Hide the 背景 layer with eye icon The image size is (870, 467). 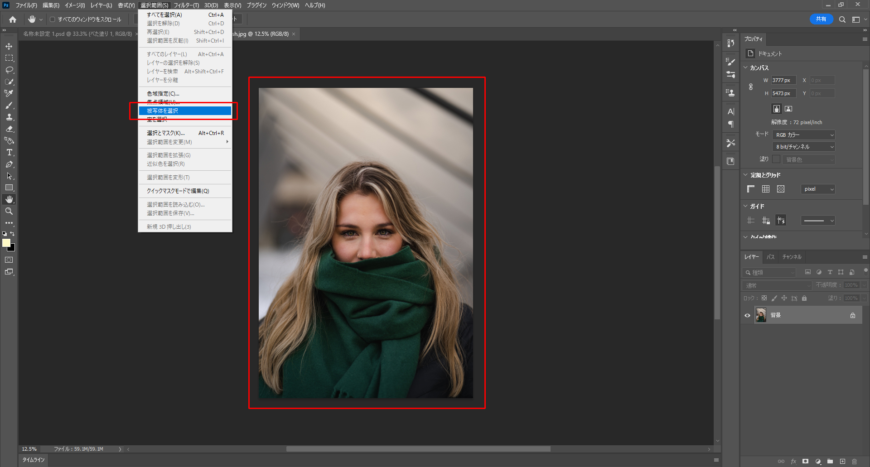tap(747, 315)
